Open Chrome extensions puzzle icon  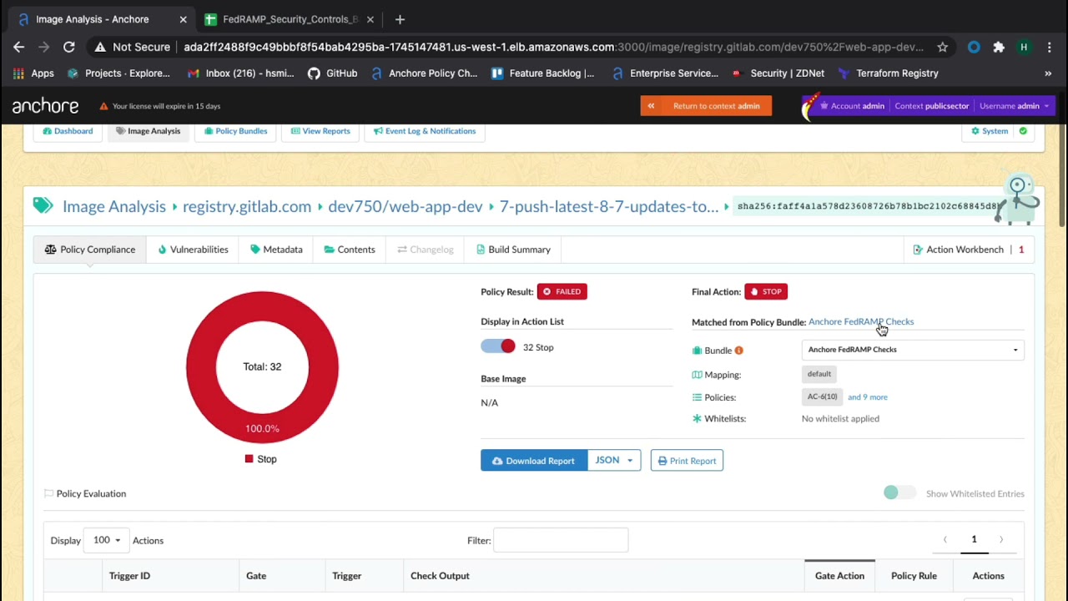click(x=999, y=48)
